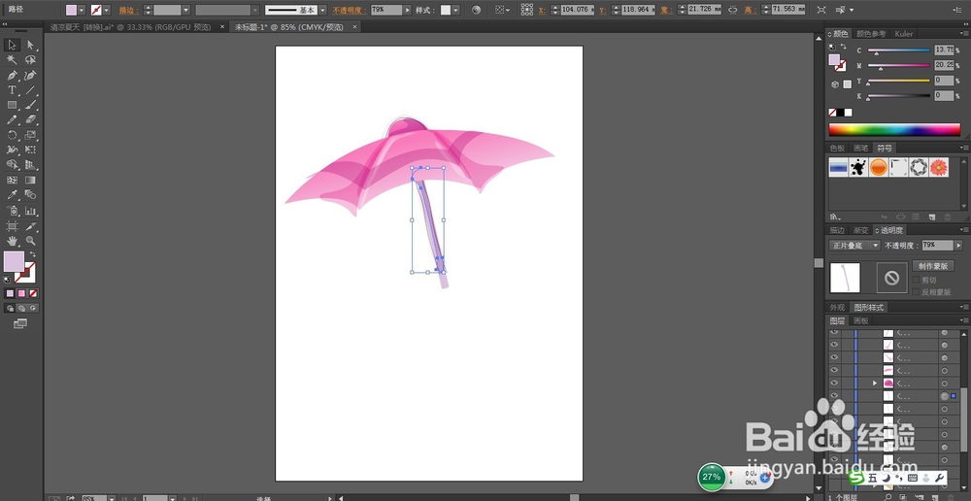Viewport: 971px width, 501px height.
Task: Toggle visibility of first layer row
Action: tap(834, 333)
